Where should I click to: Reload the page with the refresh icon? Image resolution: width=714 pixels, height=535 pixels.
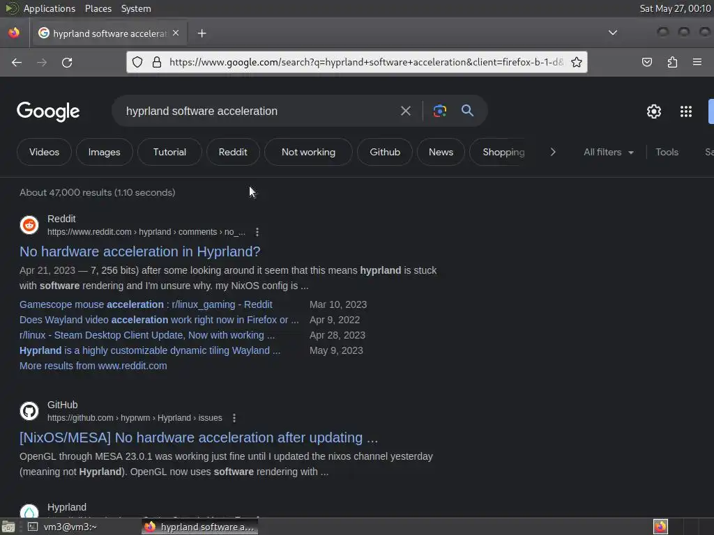click(x=67, y=62)
